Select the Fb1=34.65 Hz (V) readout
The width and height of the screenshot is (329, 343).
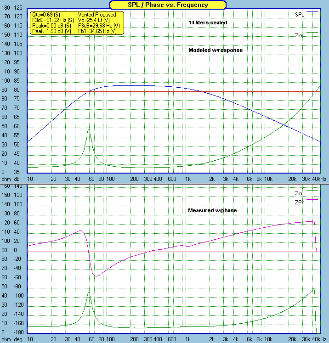tap(97, 32)
